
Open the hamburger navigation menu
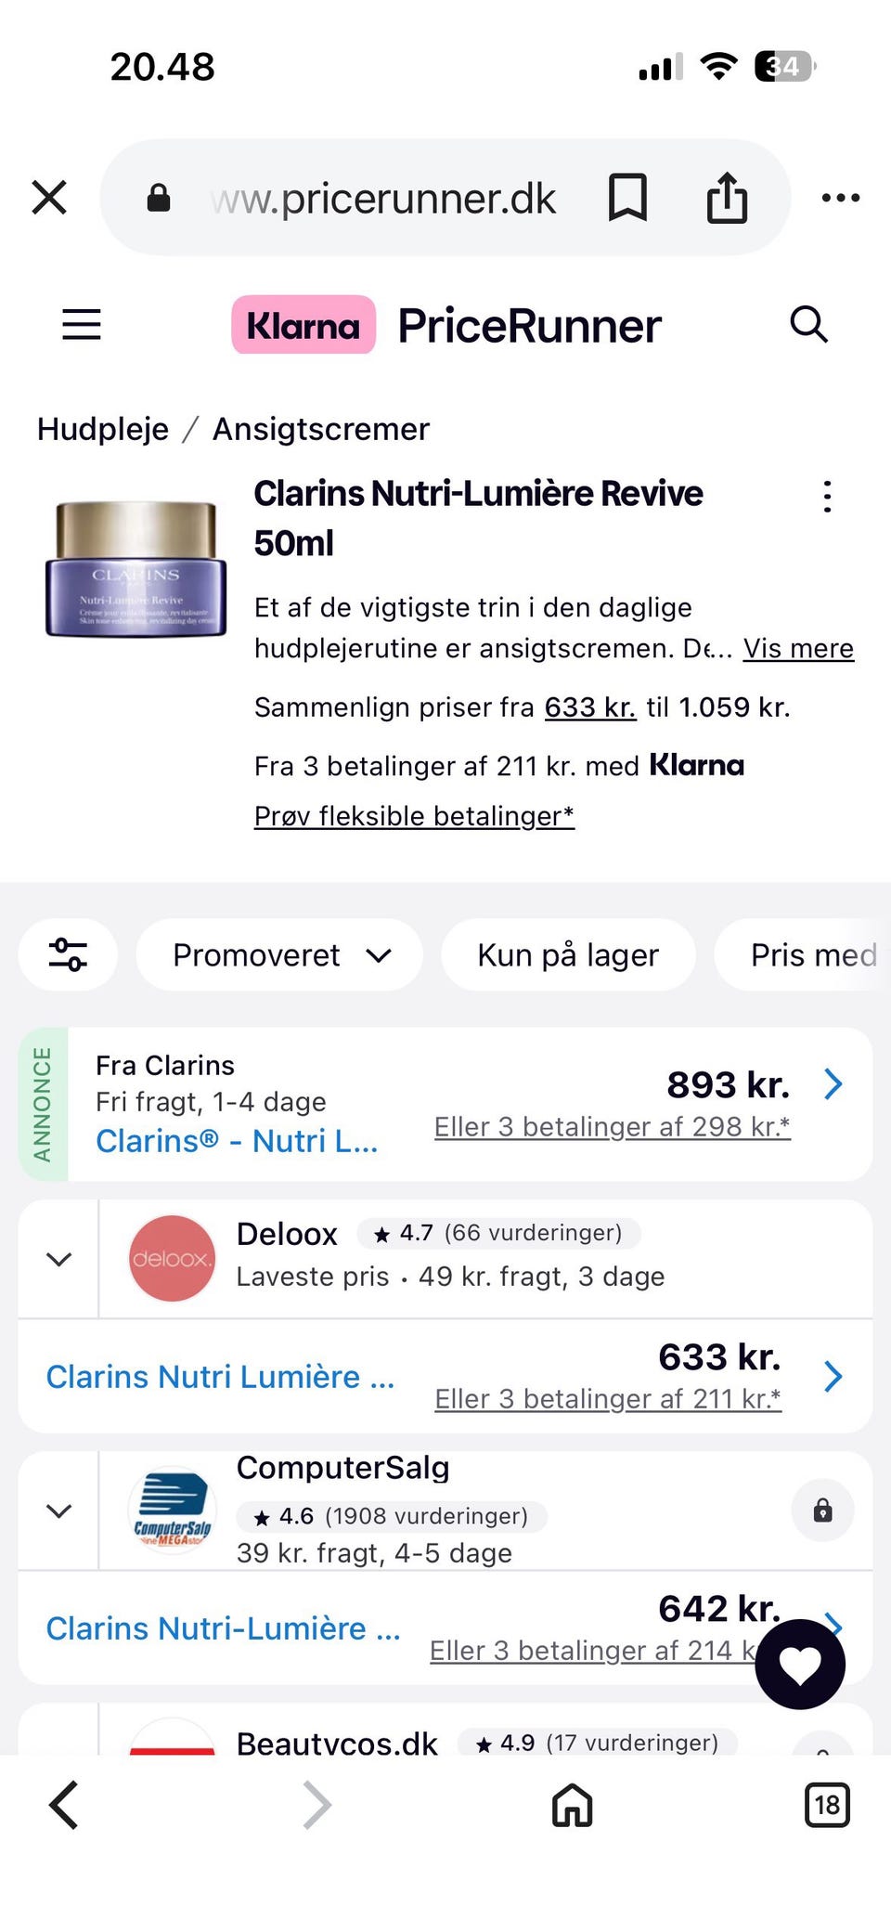[x=81, y=325]
